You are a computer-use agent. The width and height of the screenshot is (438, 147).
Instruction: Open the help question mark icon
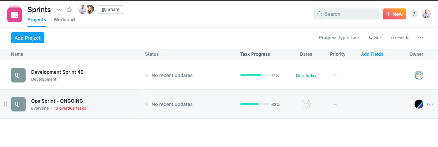(414, 14)
